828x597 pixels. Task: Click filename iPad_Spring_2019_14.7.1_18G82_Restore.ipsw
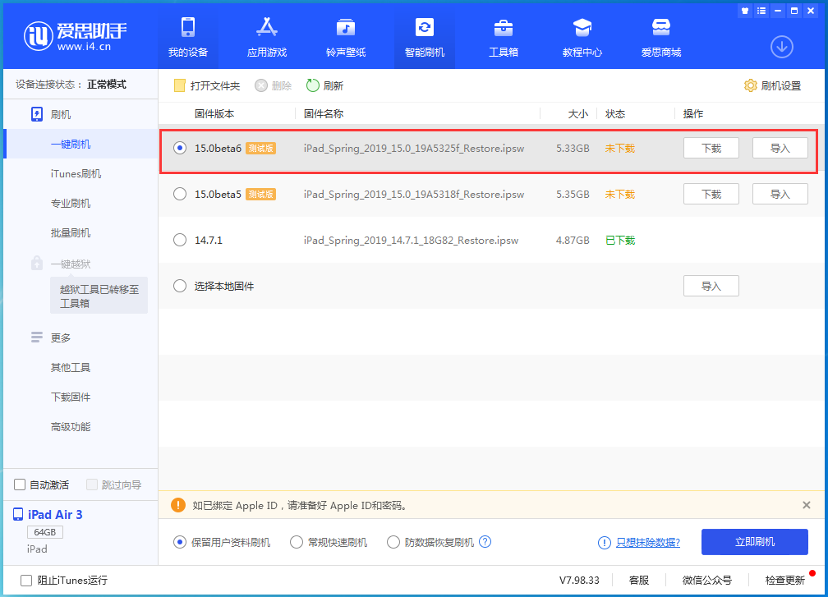point(411,240)
